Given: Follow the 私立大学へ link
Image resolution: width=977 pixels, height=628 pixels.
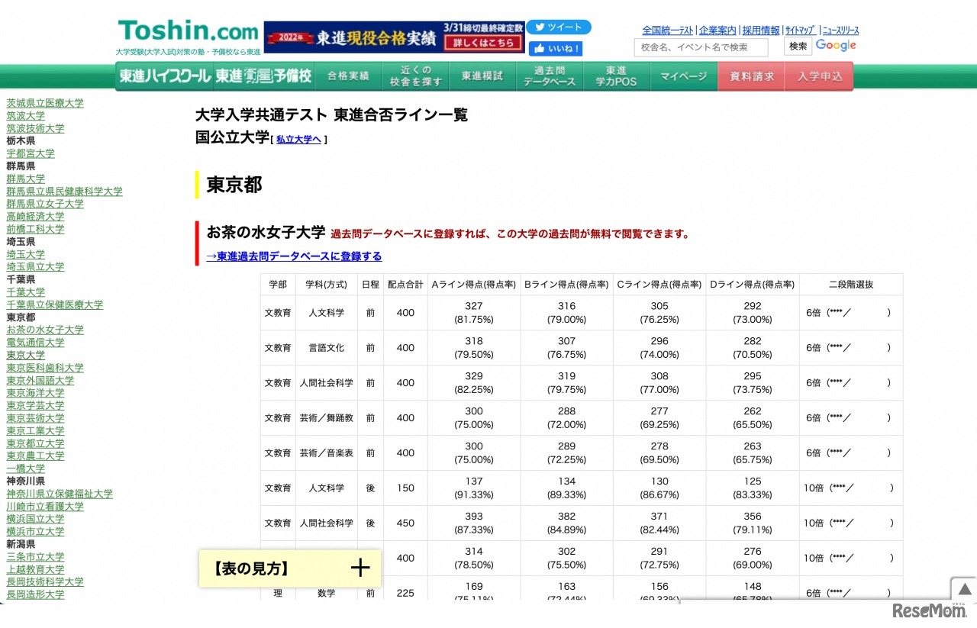Looking at the screenshot, I should (298, 140).
